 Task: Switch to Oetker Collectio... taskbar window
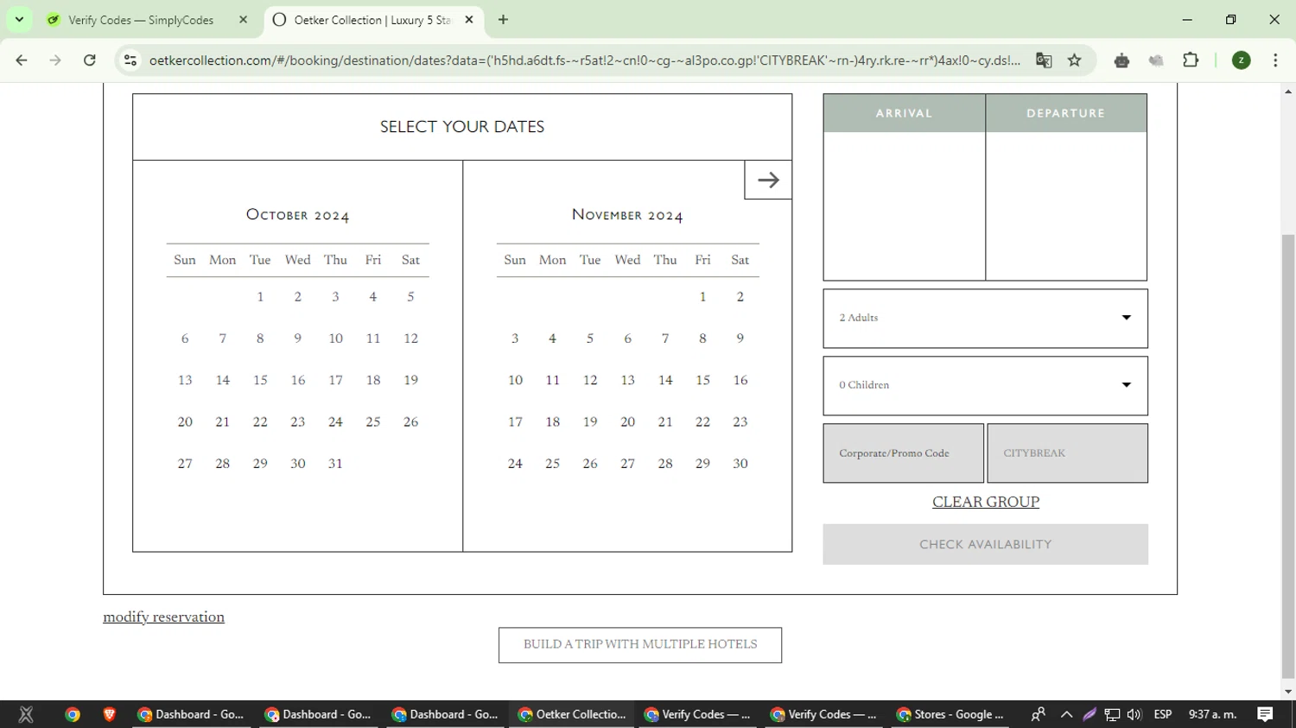coord(572,714)
